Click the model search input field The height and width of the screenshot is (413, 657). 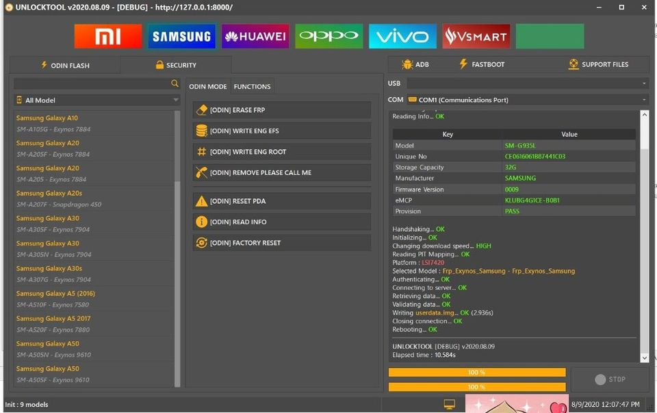tap(92, 83)
